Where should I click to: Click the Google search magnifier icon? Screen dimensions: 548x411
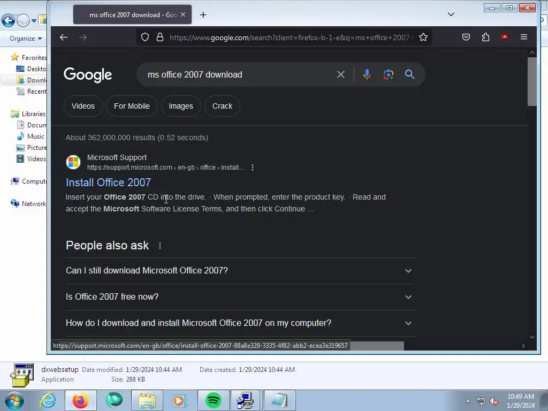[409, 74]
